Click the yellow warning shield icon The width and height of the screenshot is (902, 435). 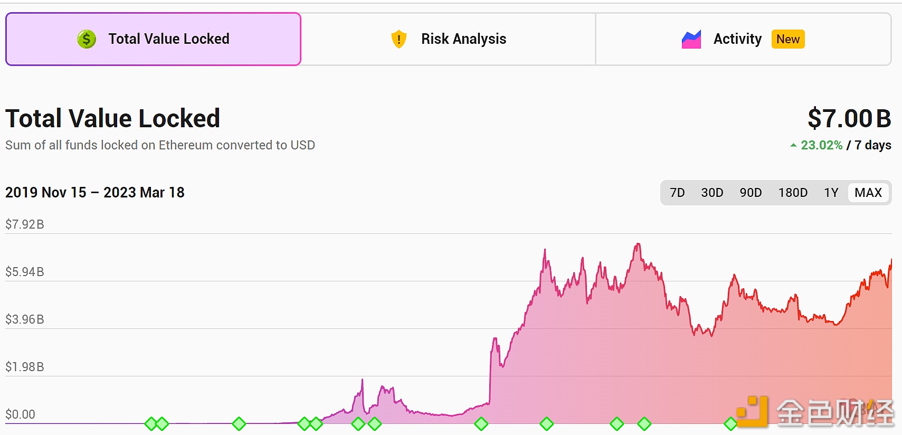(398, 39)
